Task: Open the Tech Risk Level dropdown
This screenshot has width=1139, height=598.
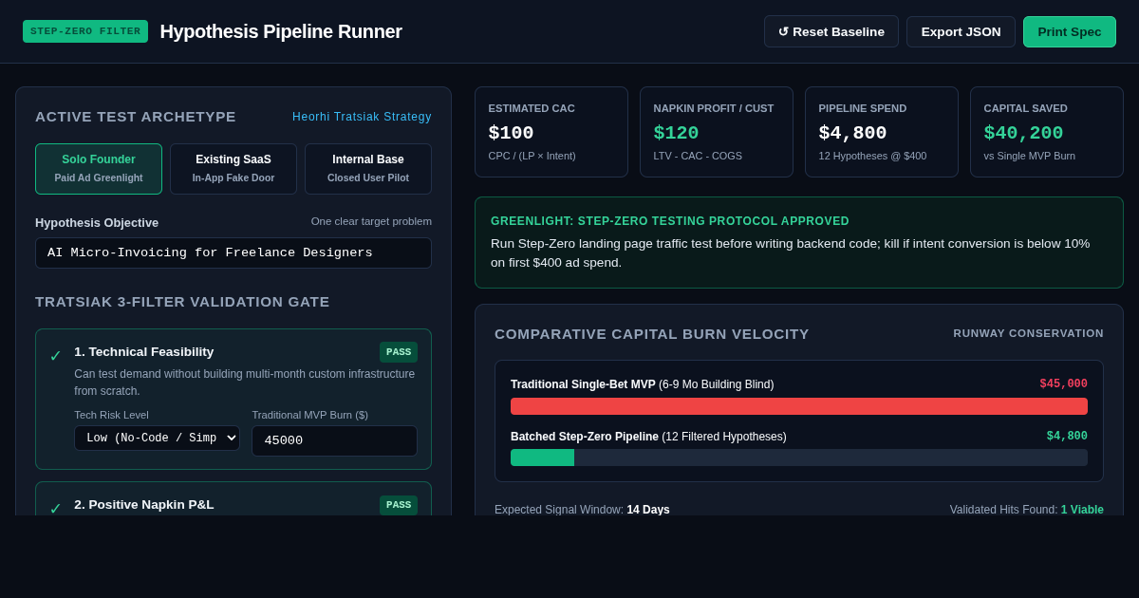Action: 157,438
